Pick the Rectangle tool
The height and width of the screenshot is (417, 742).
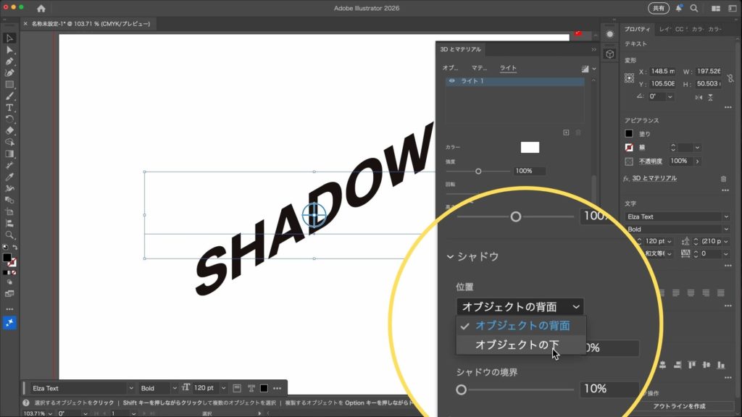click(x=9, y=85)
